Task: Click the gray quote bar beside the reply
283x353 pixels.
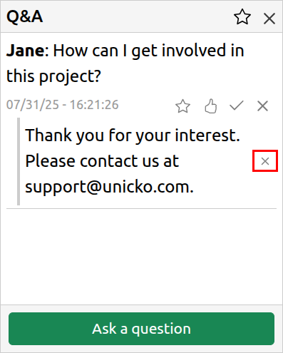Action: 19,161
